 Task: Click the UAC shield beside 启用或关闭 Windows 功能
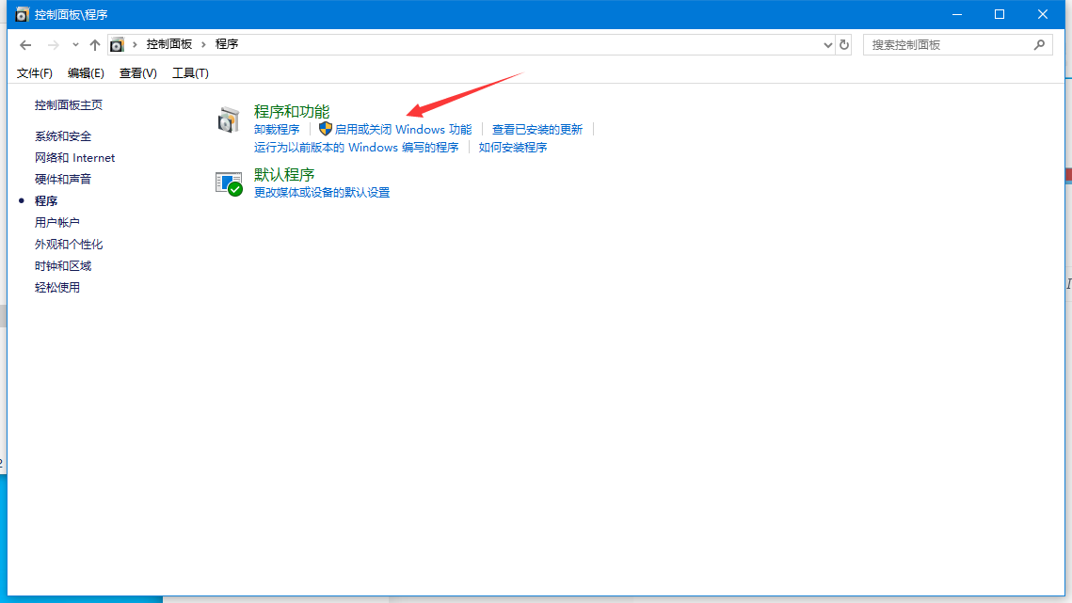pyautogui.click(x=325, y=129)
